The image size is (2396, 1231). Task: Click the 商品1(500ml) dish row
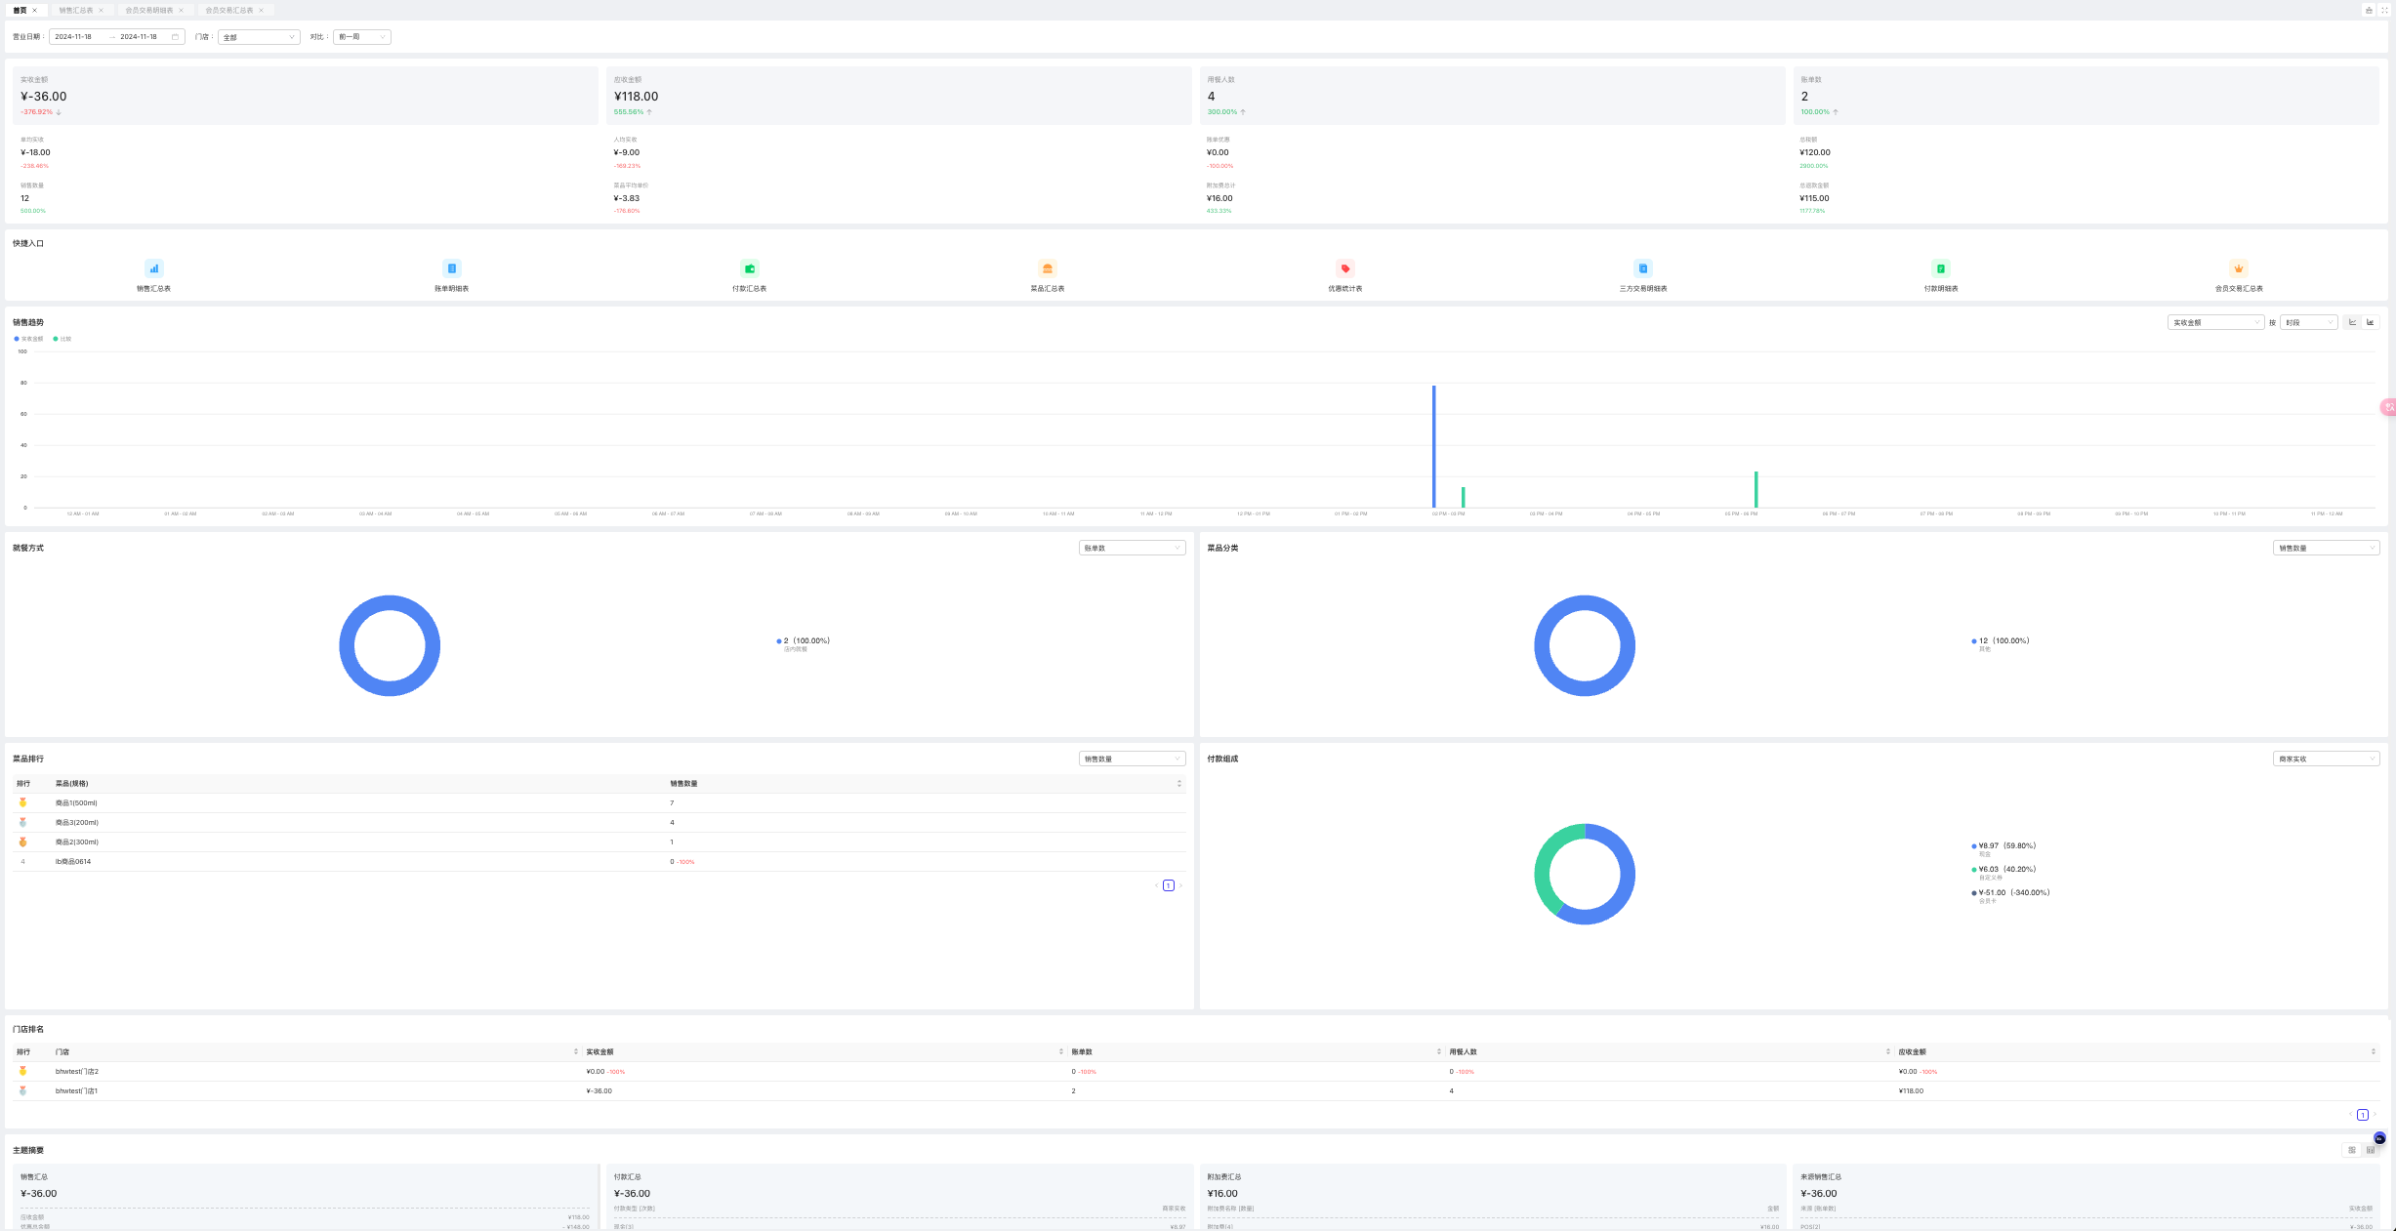pyautogui.click(x=599, y=802)
